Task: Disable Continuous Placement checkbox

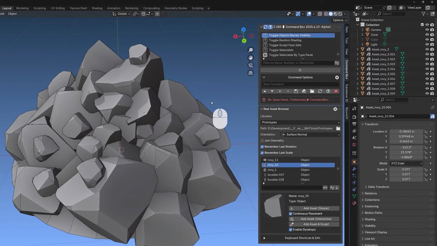Action: coord(291,214)
